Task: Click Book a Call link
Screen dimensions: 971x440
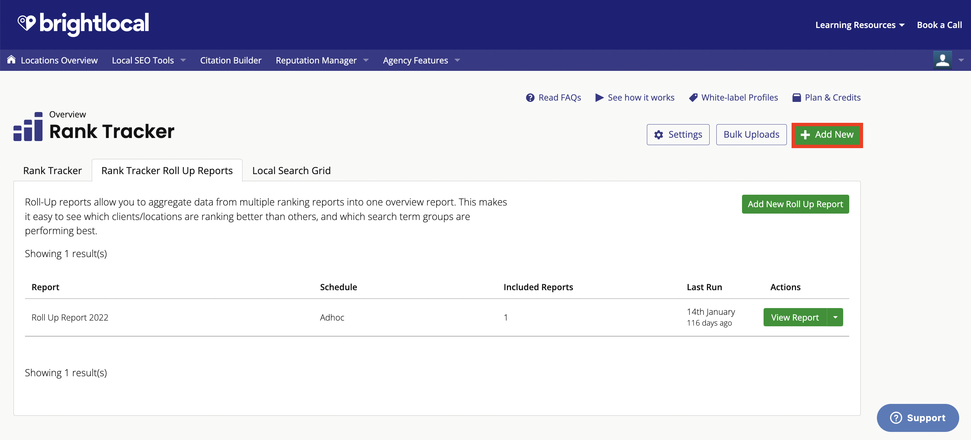Action: tap(939, 25)
